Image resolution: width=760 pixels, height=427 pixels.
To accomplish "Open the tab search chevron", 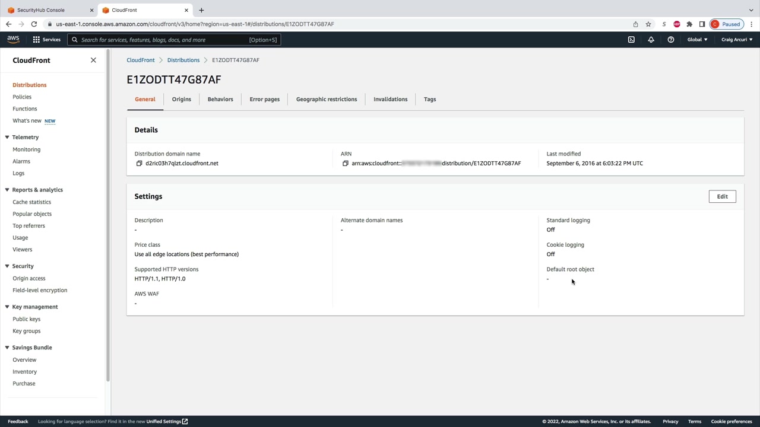I will (751, 10).
